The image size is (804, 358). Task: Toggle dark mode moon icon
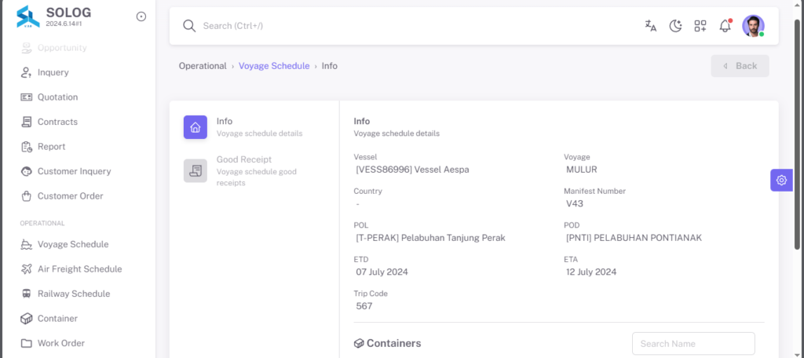(x=675, y=26)
